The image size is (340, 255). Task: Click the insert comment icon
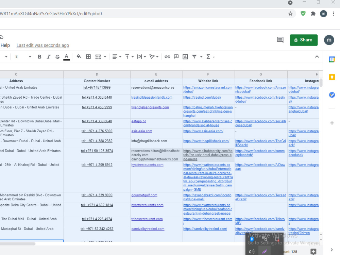176,57
